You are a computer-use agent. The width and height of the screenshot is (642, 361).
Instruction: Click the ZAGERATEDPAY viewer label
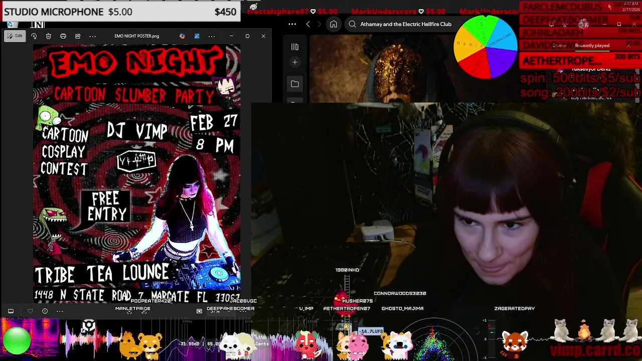pos(514,308)
